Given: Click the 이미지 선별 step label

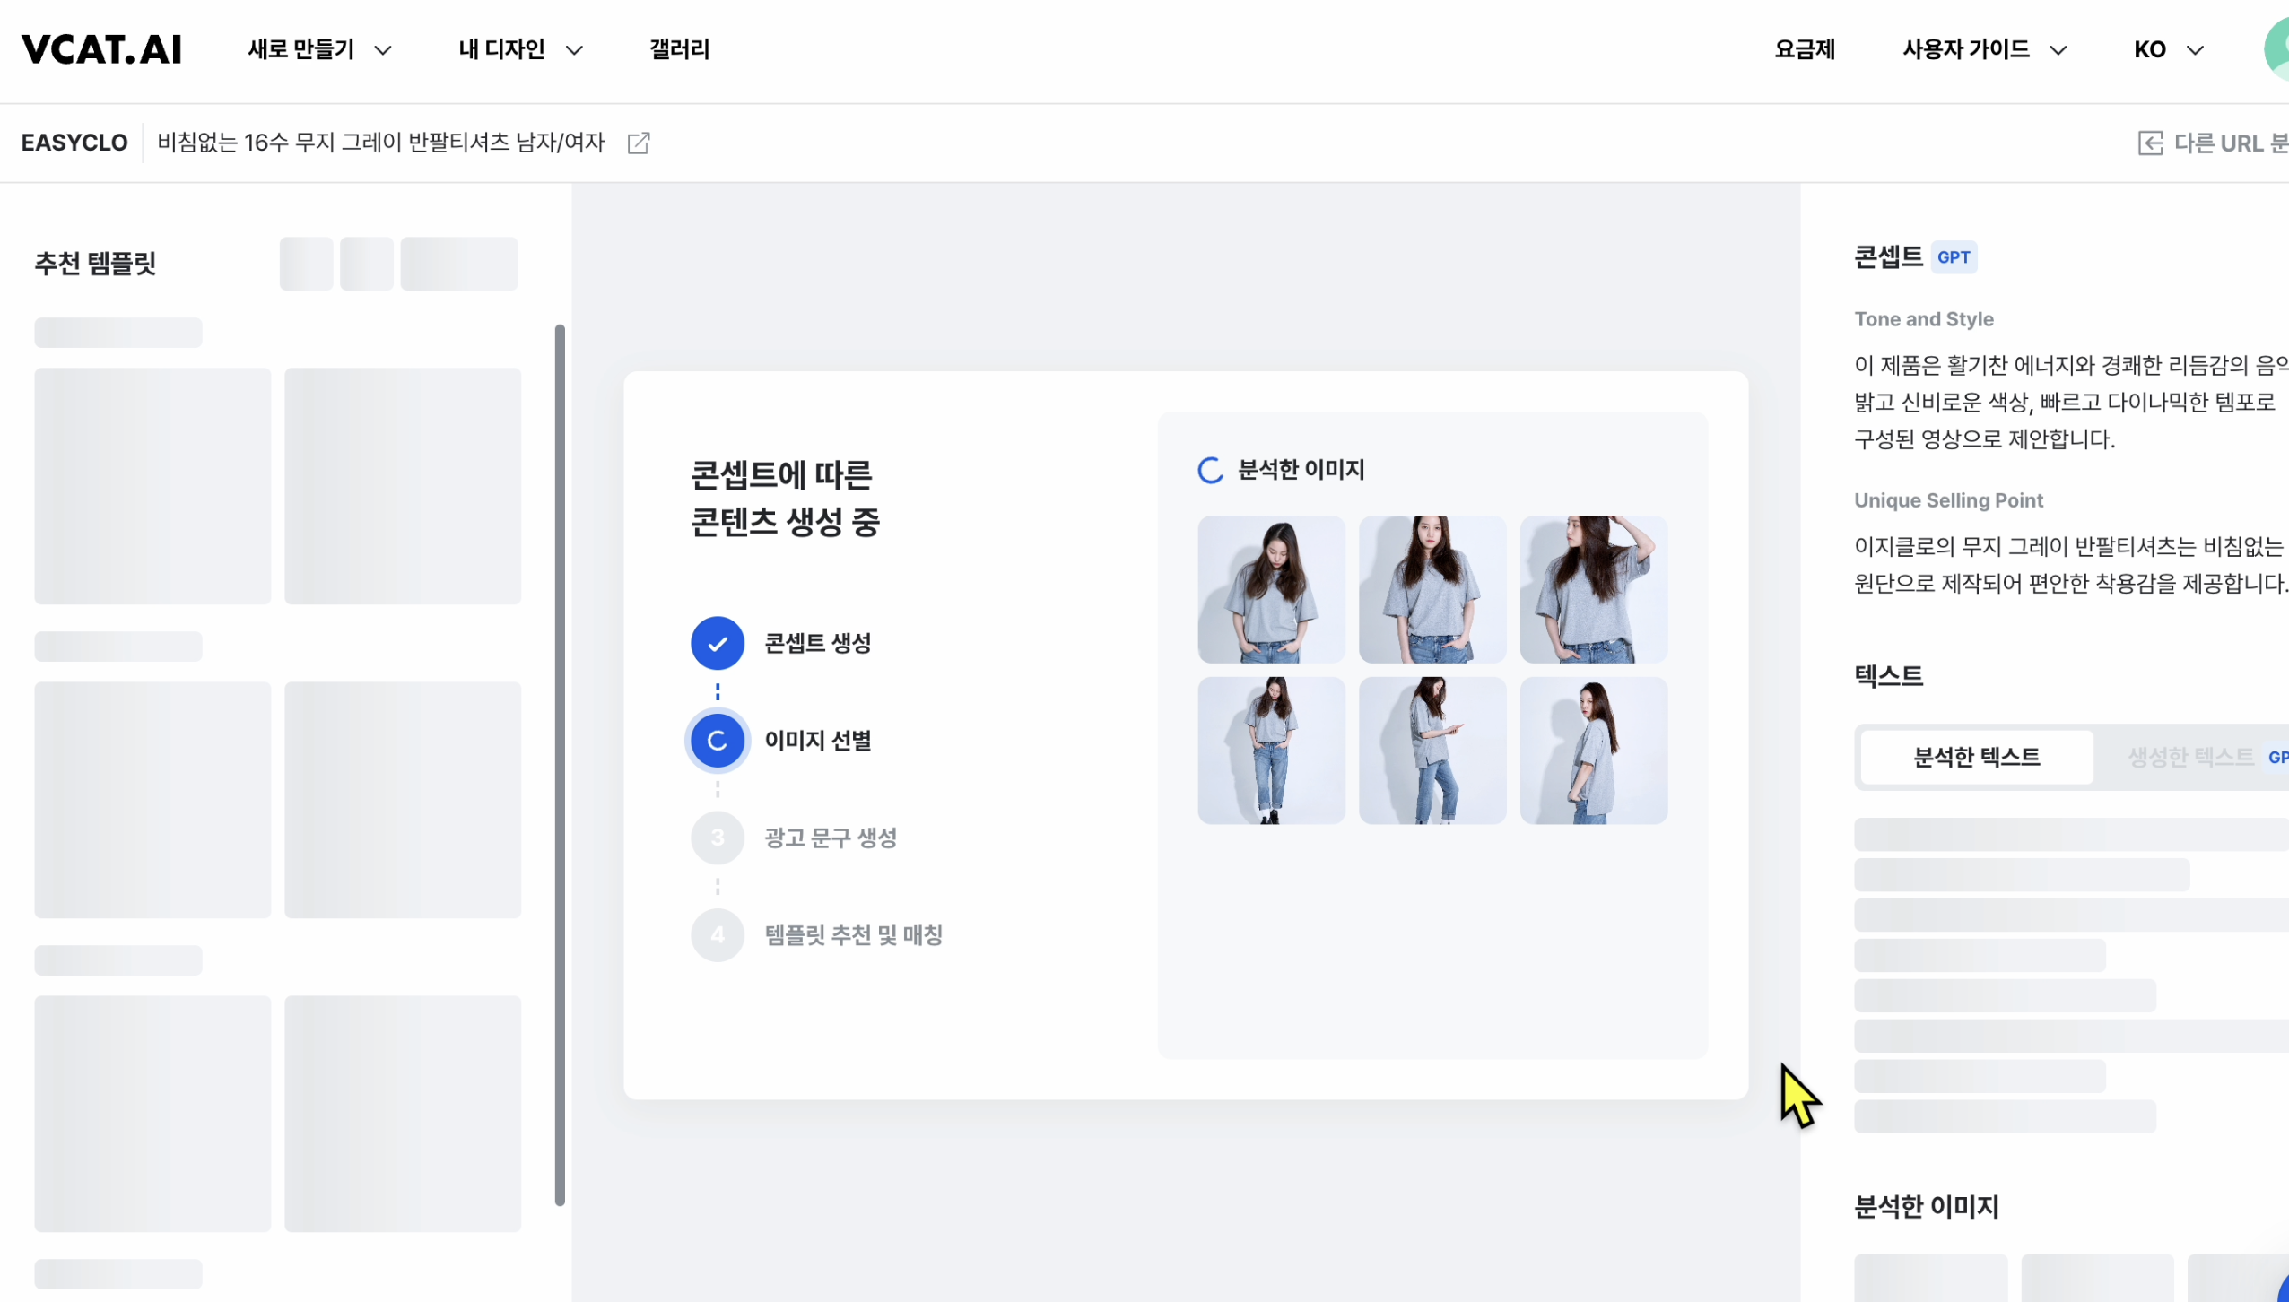Looking at the screenshot, I should tap(817, 741).
